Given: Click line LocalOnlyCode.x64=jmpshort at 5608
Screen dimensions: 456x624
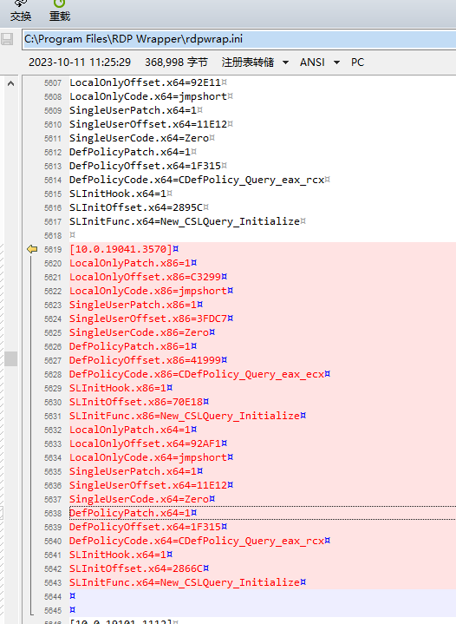Looking at the screenshot, I should (x=148, y=96).
